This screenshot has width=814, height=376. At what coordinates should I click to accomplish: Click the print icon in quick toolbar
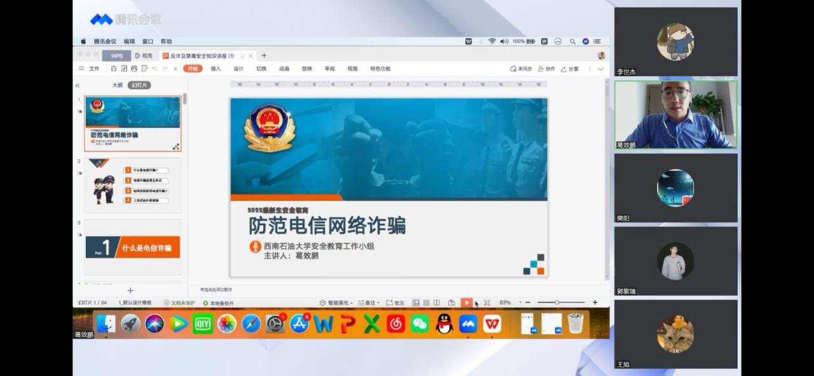pyautogui.click(x=134, y=69)
